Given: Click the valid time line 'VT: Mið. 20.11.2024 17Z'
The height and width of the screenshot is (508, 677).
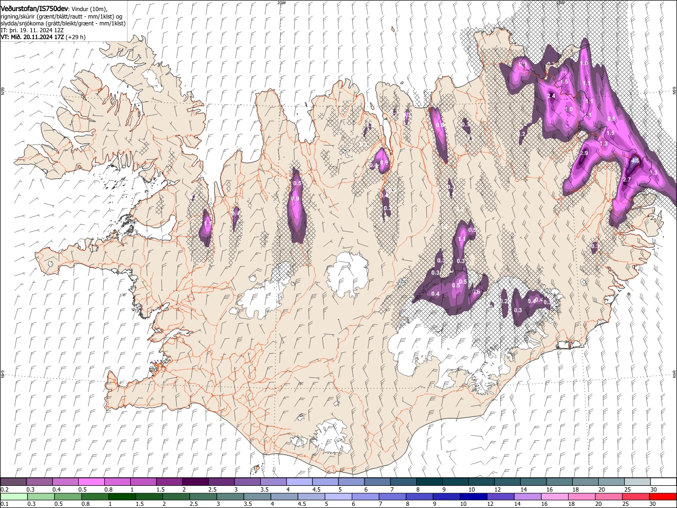Looking at the screenshot, I should click(32, 37).
